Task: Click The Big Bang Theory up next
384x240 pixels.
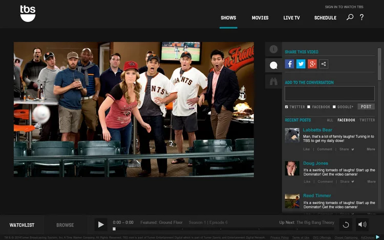Action: (x=315, y=223)
